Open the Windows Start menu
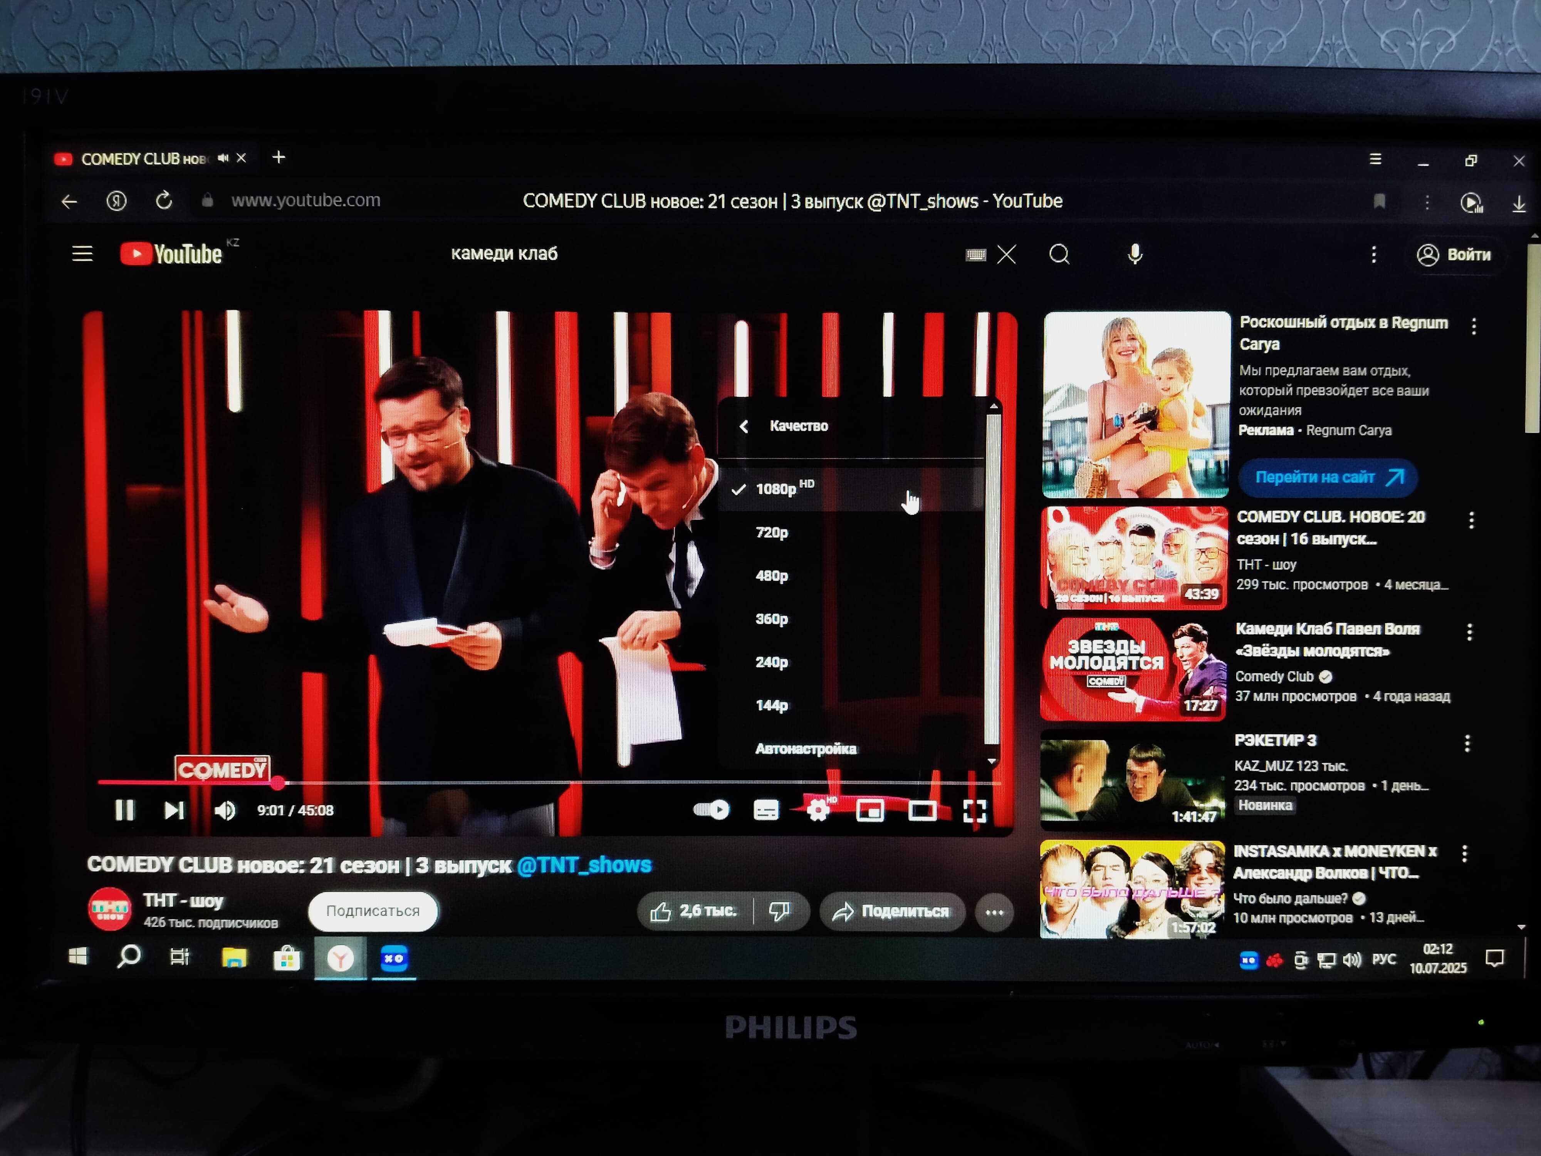The image size is (1541, 1156). (78, 957)
